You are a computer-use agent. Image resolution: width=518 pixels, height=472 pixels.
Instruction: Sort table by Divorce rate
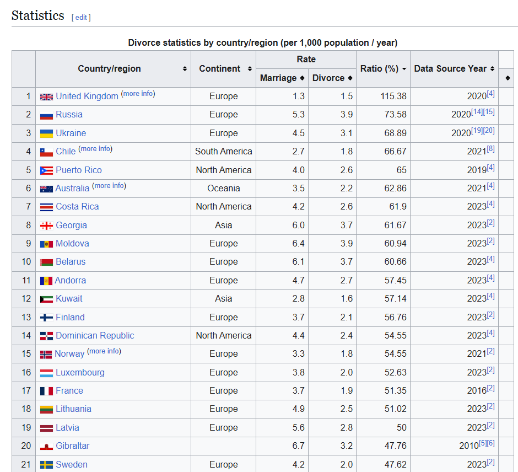click(x=350, y=78)
